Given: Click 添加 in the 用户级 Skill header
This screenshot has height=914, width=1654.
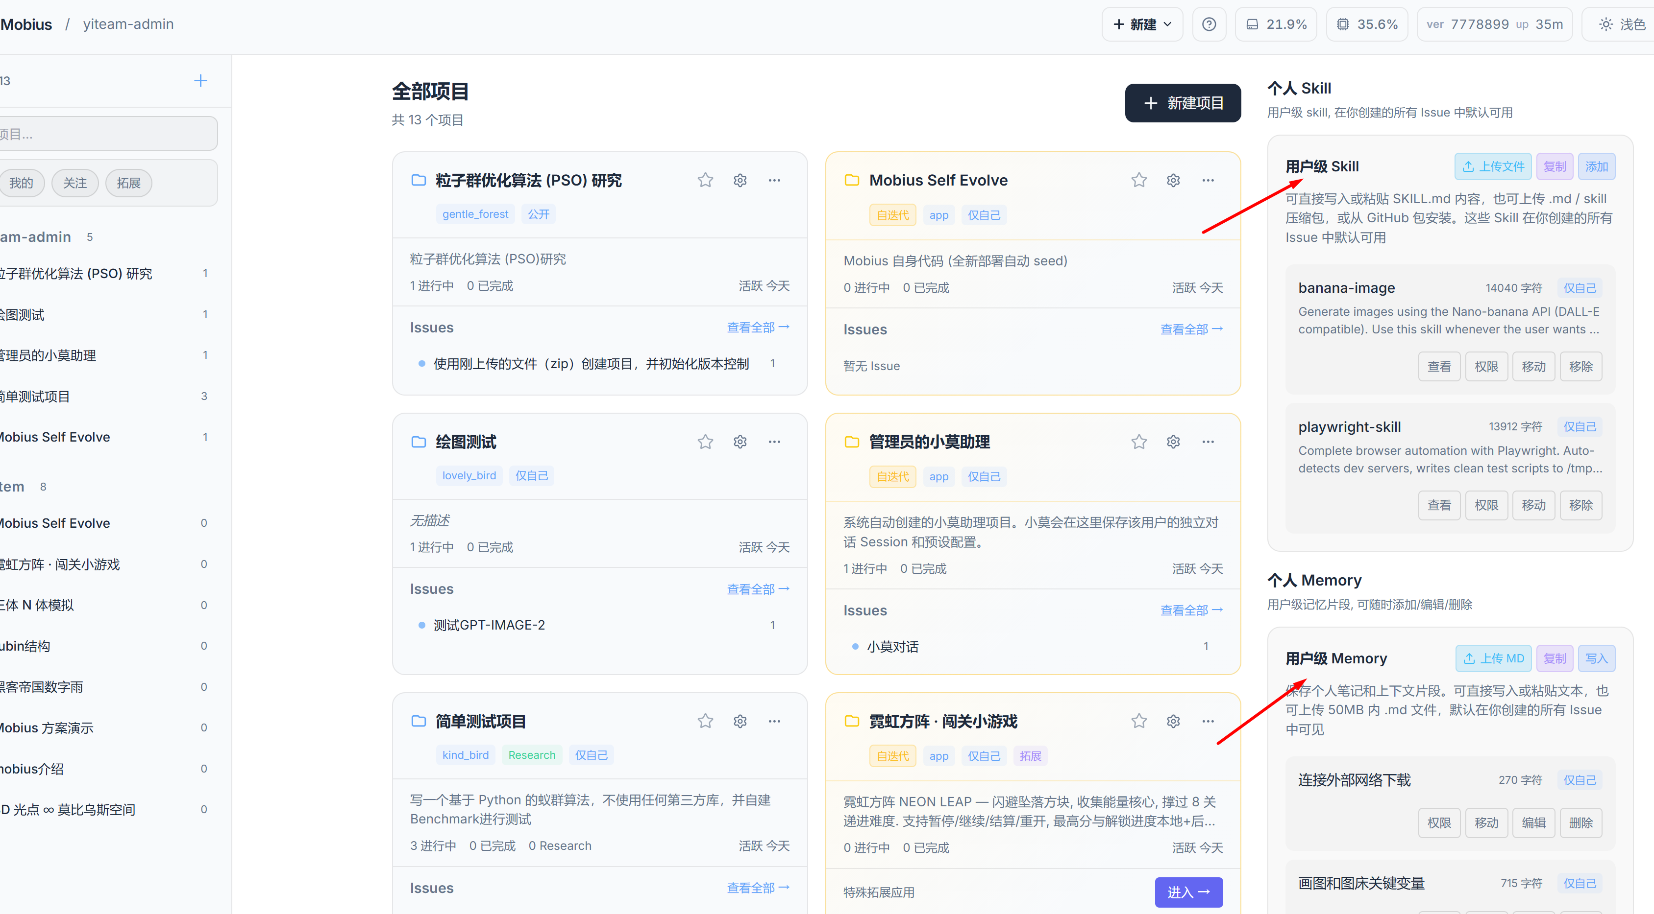Looking at the screenshot, I should (x=1597, y=167).
